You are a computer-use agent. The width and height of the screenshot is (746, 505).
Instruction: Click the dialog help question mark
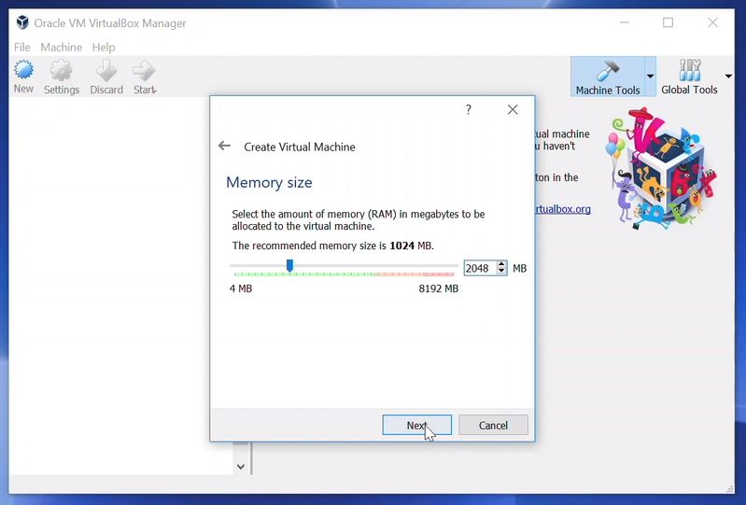pyautogui.click(x=468, y=110)
